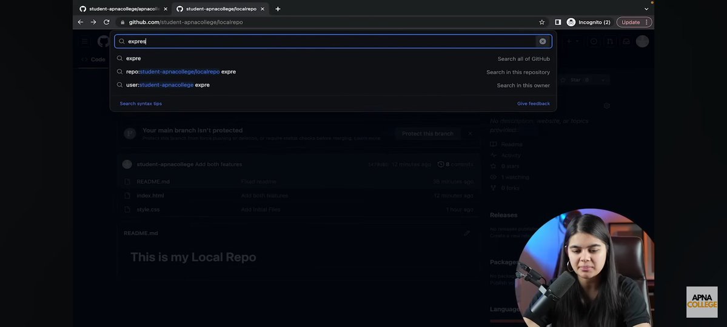Image resolution: width=727 pixels, height=327 pixels.
Task: Open the Chrome three-dot menu in Update button
Action: [x=646, y=22]
